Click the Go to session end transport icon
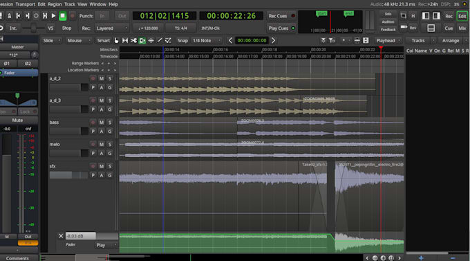Viewport: 470px width, 261px height. [27, 16]
